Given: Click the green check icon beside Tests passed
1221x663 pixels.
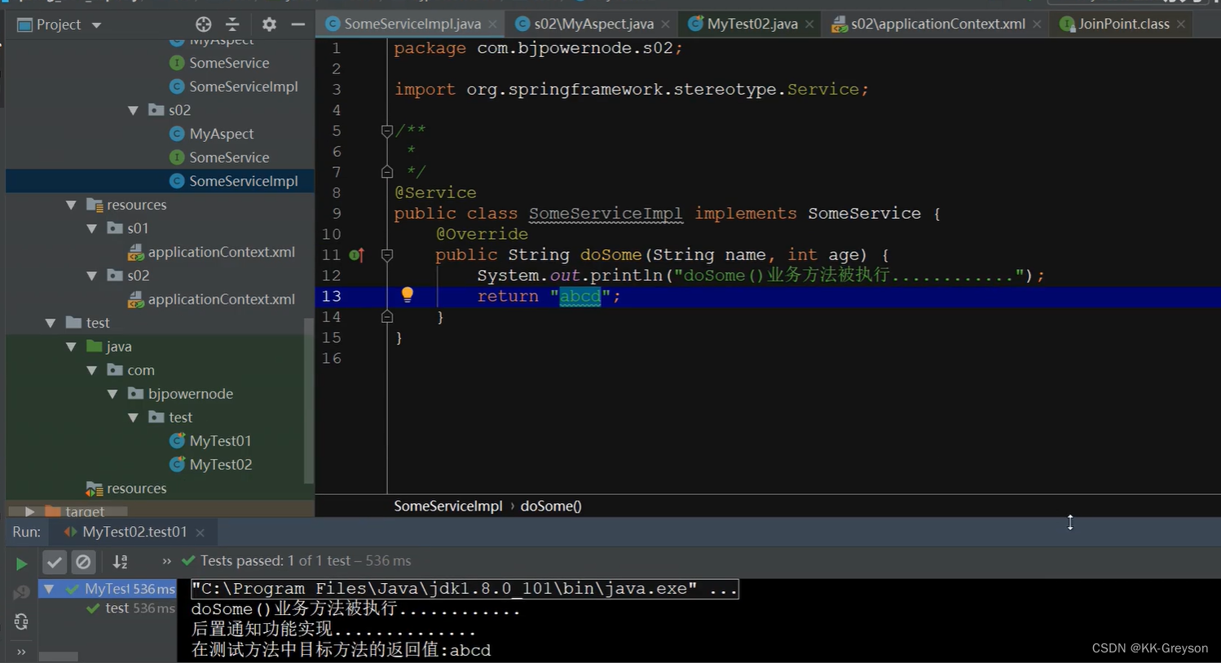Looking at the screenshot, I should (x=188, y=561).
